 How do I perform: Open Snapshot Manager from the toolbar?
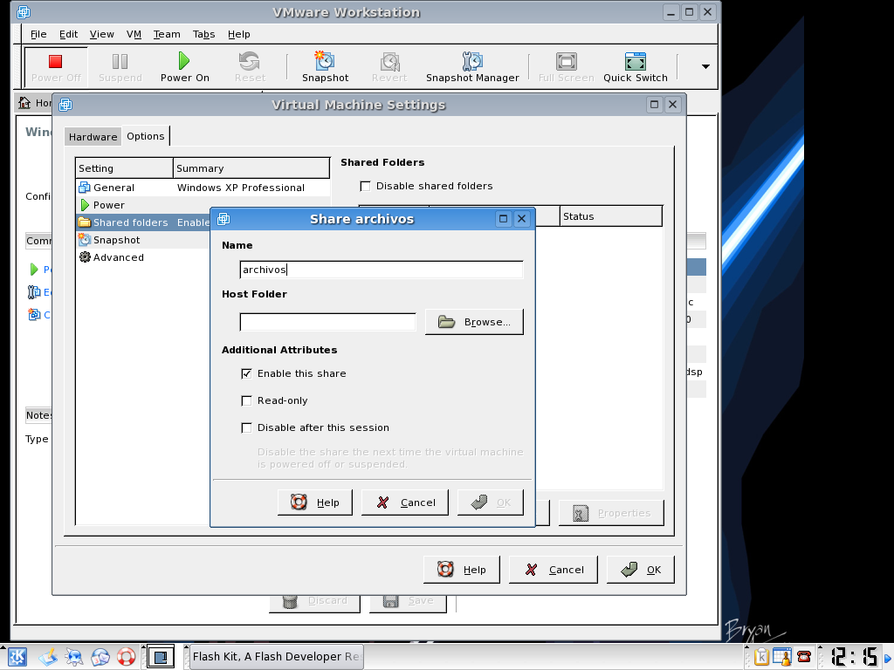click(472, 67)
